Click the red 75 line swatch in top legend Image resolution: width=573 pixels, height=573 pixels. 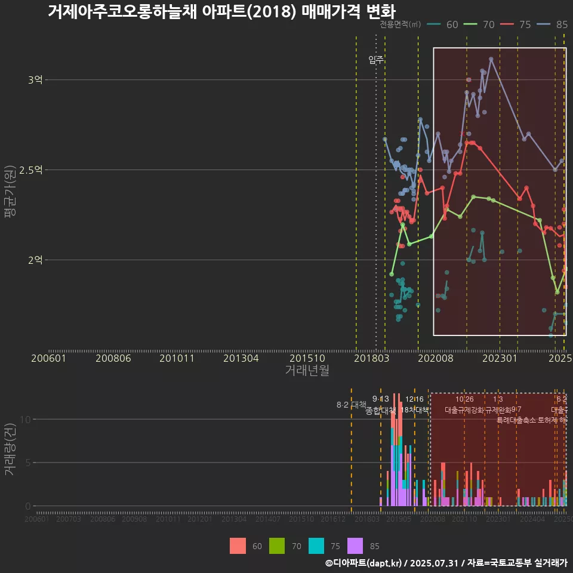click(507, 24)
